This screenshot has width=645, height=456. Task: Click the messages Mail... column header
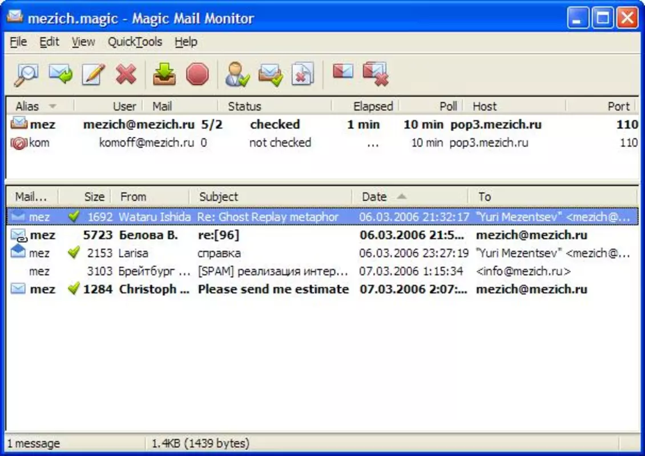point(33,197)
